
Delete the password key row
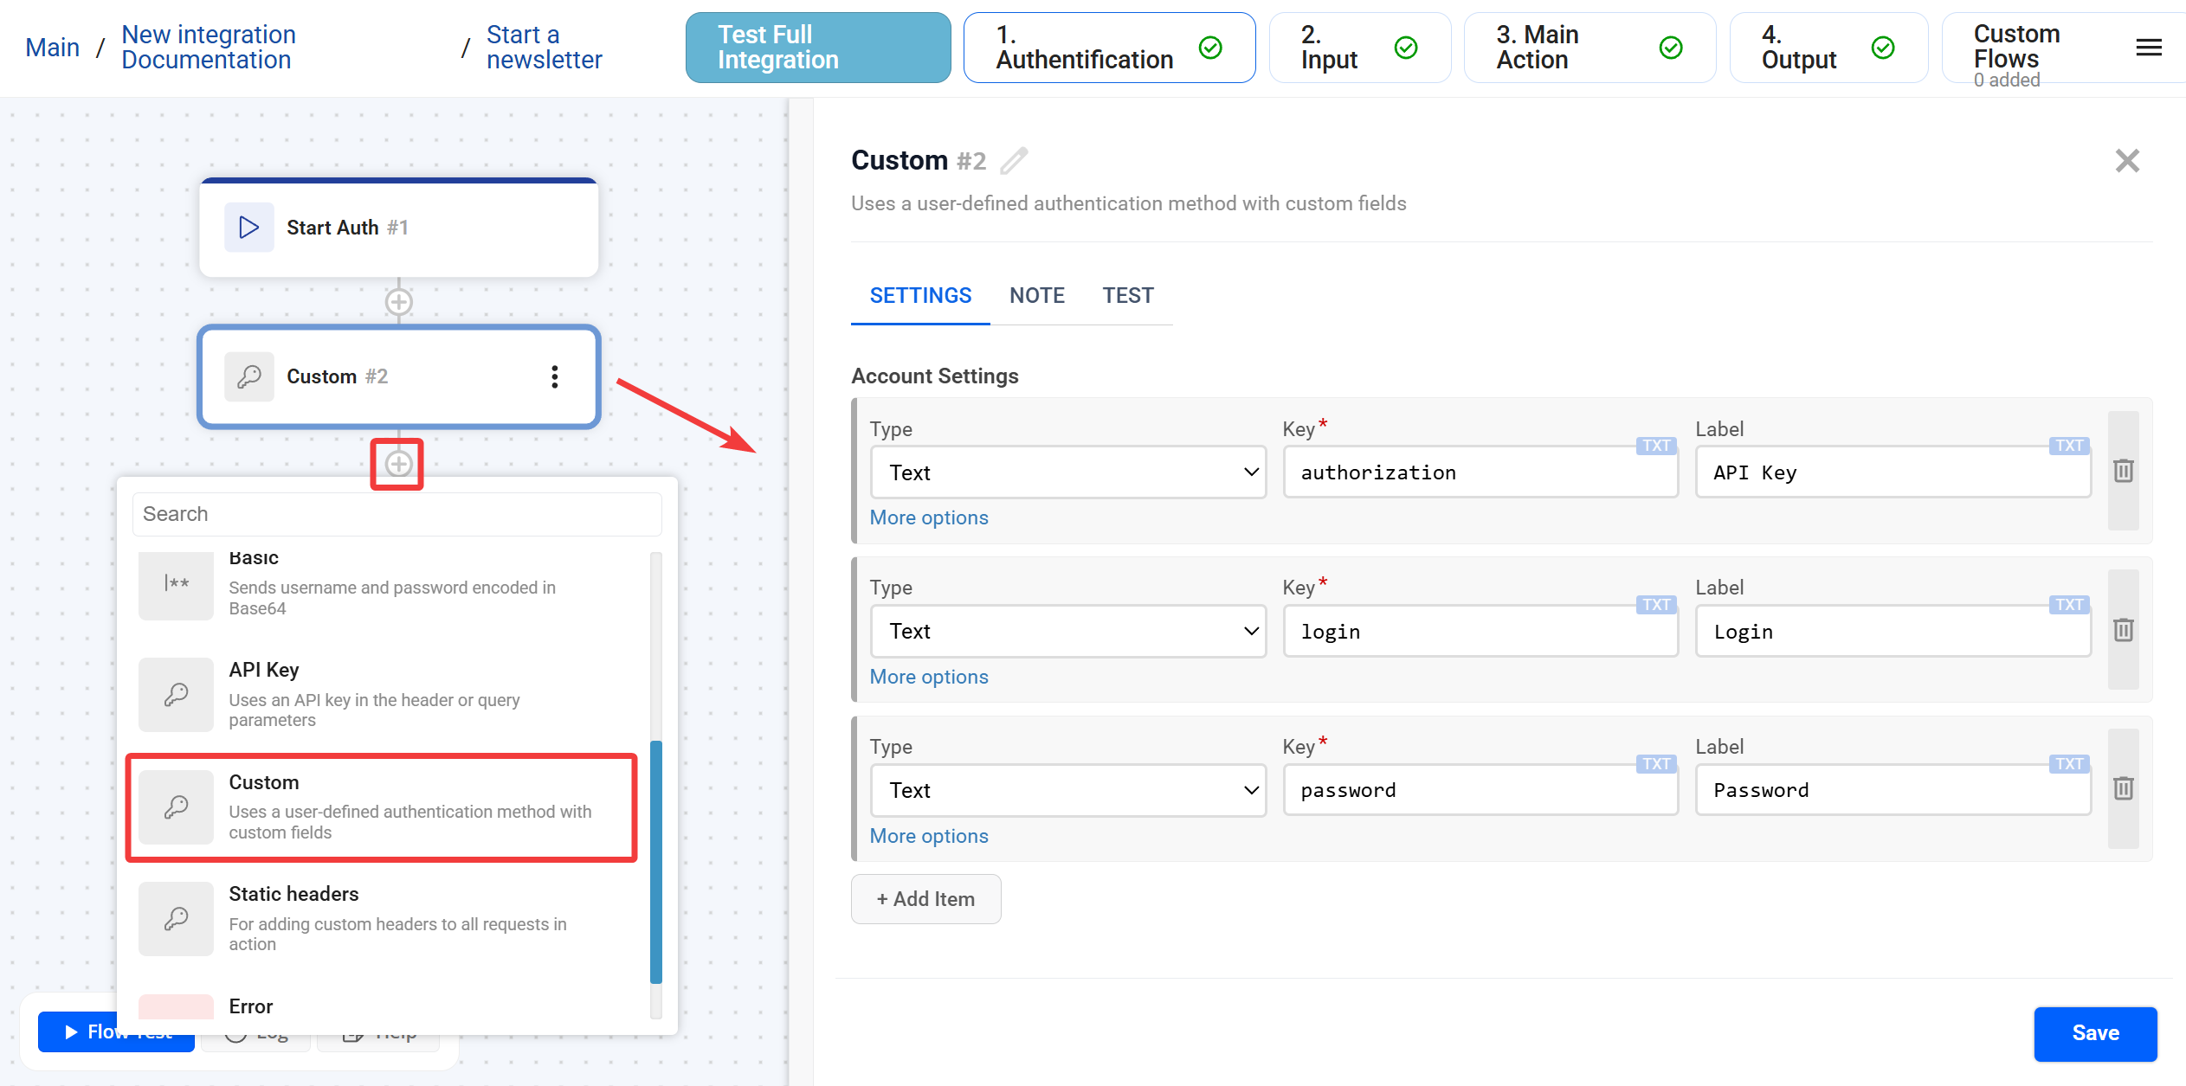tap(2123, 788)
